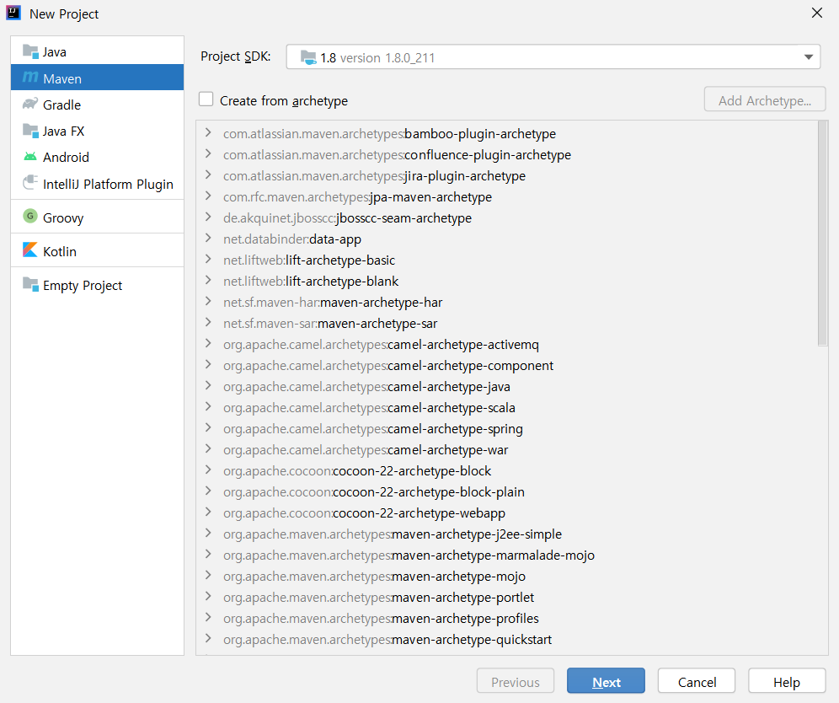
Task: Click the Kotlin logo icon
Action: 30,250
